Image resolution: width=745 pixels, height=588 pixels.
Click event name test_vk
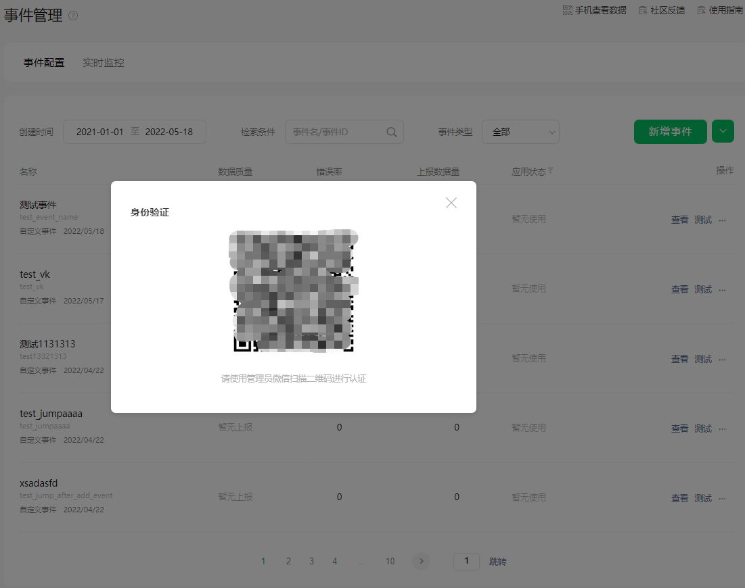[35, 275]
